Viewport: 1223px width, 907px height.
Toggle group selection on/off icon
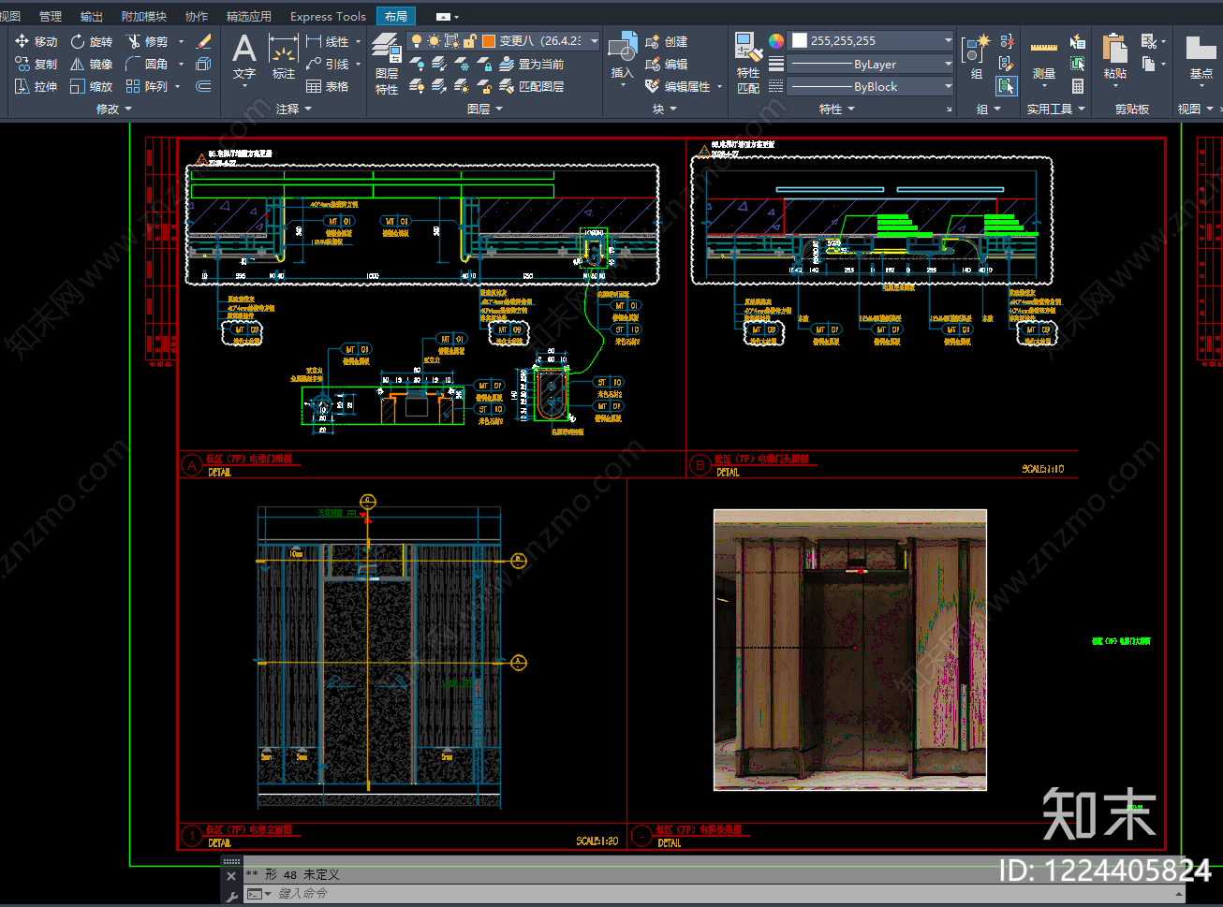click(x=1007, y=86)
